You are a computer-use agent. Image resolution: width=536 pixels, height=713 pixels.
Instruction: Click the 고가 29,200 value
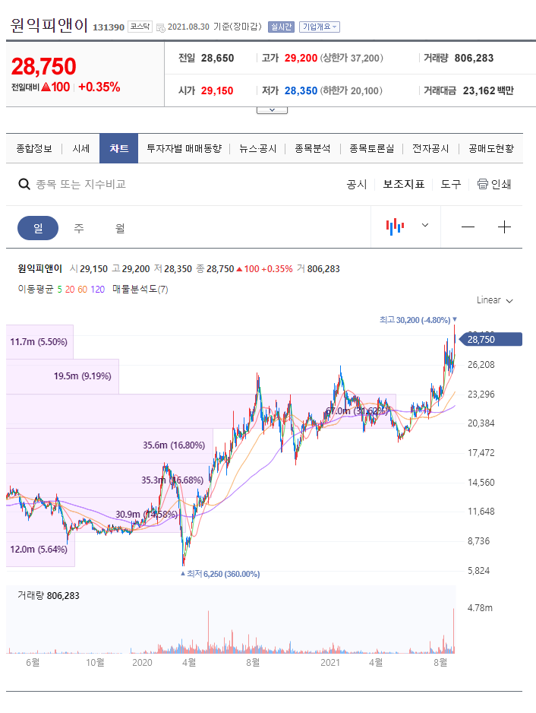(x=301, y=59)
